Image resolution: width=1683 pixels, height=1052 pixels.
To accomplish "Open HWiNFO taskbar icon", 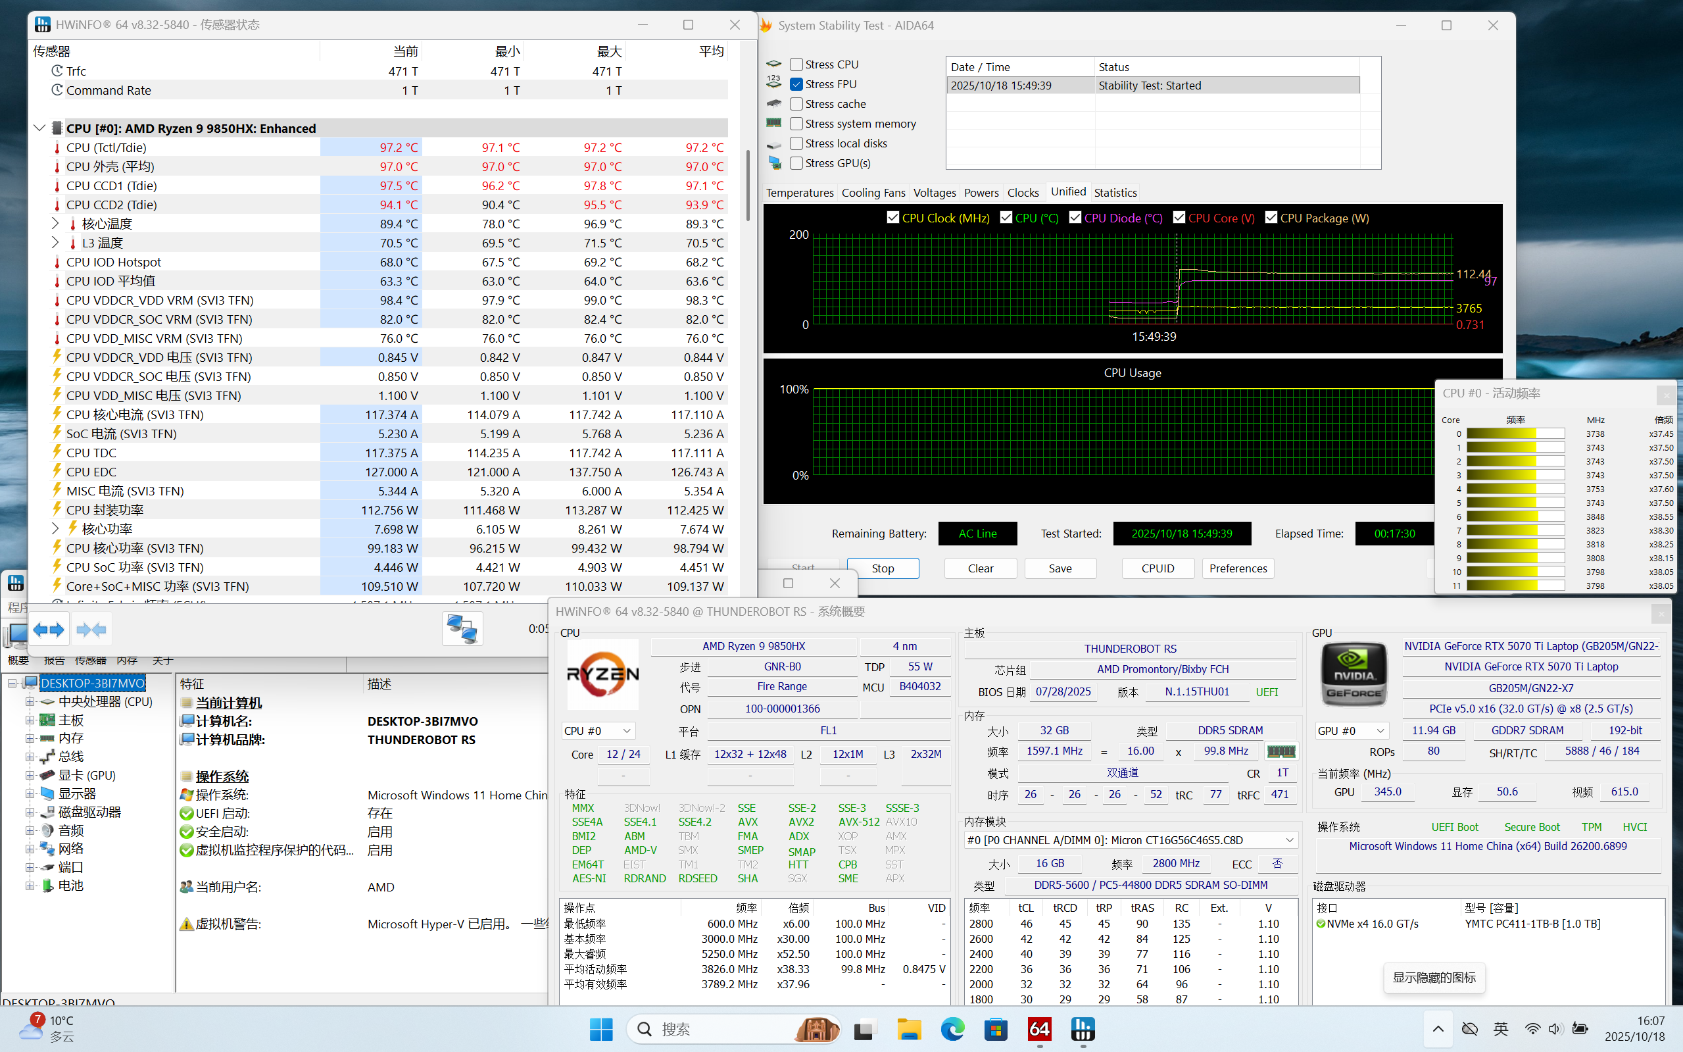I will [x=1083, y=1029].
